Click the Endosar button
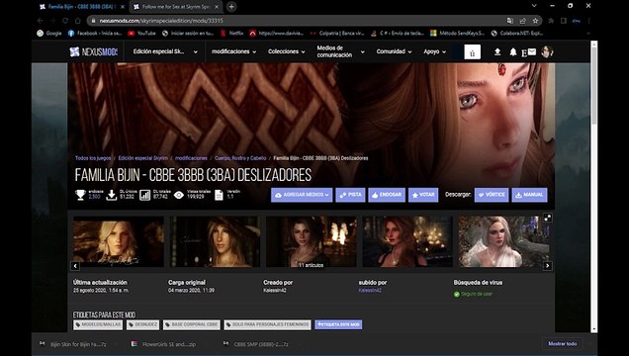The image size is (629, 356). pyautogui.click(x=387, y=195)
